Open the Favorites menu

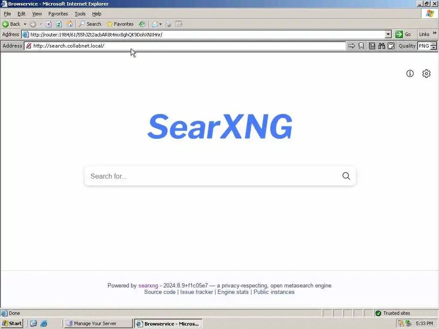[58, 14]
